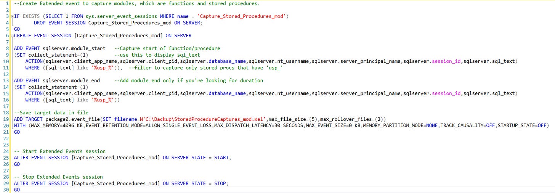Screen dimensions: 555x193
Task: Click line number 8 in the gutter
Action: [x=7, y=48]
